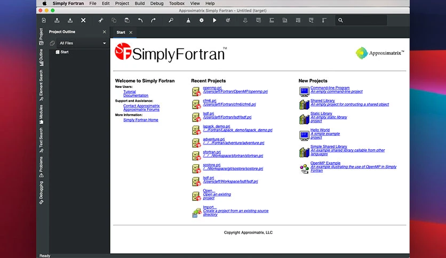Screen dimensions: 446x258
Task: Open the Debugging side panel tab
Action: tap(41, 192)
